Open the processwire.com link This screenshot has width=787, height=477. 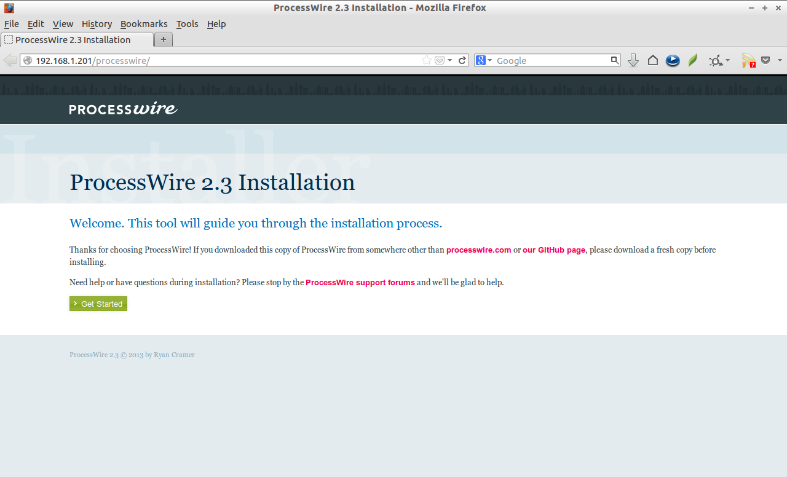pyautogui.click(x=478, y=250)
